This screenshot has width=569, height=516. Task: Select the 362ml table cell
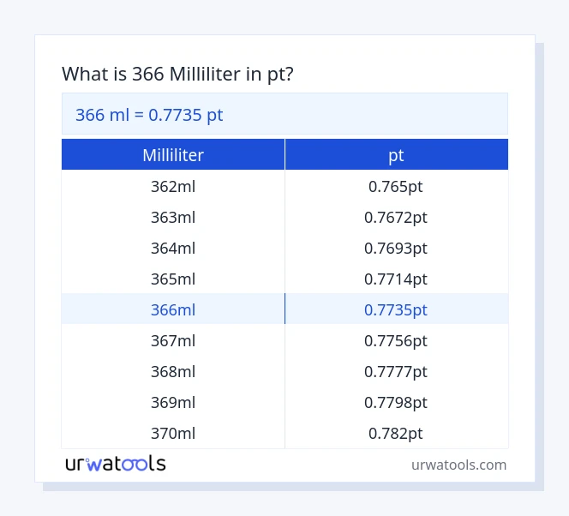point(173,187)
